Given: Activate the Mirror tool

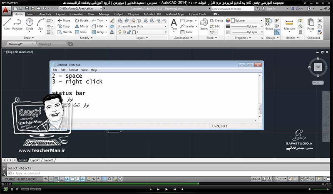Looking at the screenshot, I should pyautogui.click(x=82, y=26).
